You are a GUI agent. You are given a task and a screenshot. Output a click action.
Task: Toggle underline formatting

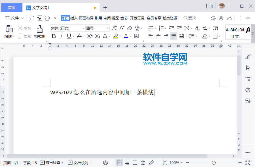click(69, 36)
